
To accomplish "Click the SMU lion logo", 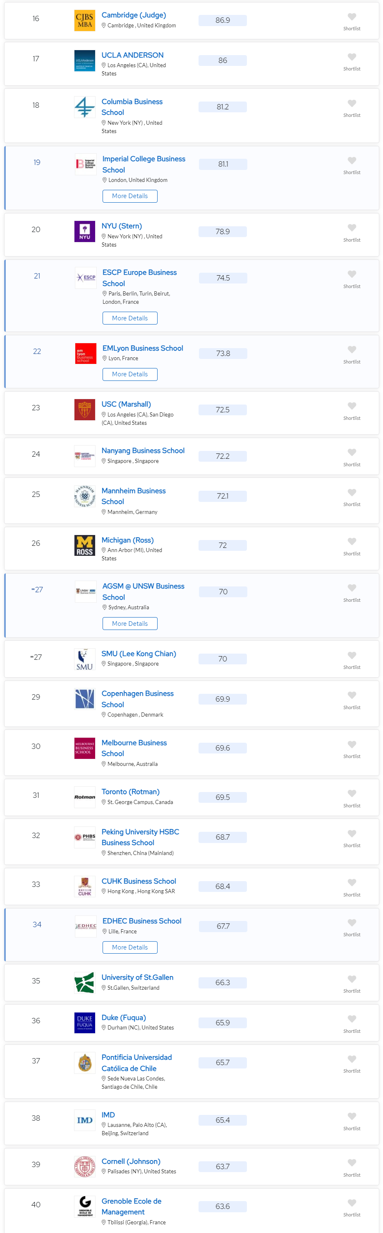I will [x=84, y=659].
